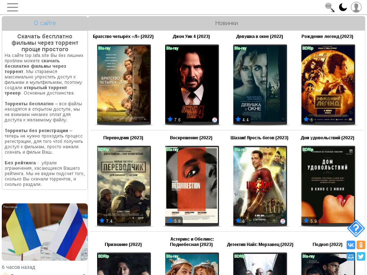
Task: Select the Новинки tab header
Action: 227,23
